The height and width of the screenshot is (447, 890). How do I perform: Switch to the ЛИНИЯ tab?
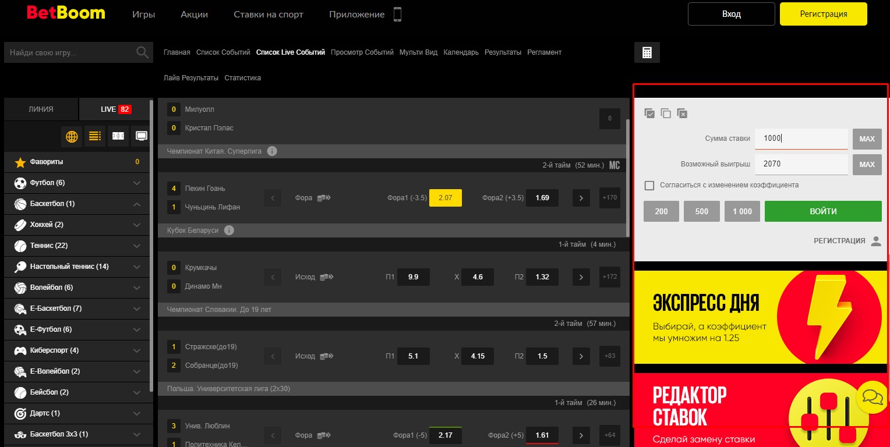(41, 109)
